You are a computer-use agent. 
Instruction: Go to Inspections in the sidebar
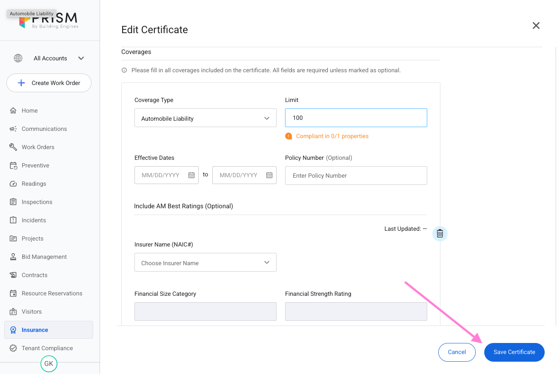[37, 202]
